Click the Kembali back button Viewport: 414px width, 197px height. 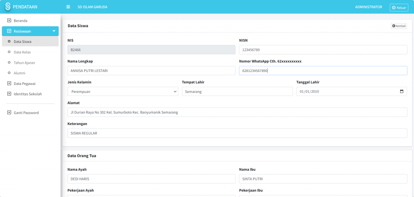tap(399, 26)
